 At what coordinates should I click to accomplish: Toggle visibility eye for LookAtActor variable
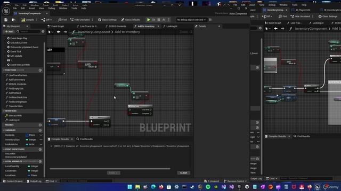click(41, 144)
